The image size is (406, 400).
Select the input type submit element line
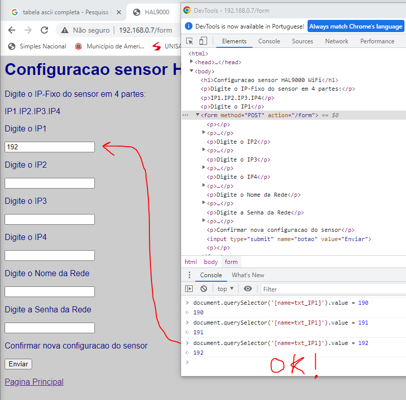coord(289,239)
